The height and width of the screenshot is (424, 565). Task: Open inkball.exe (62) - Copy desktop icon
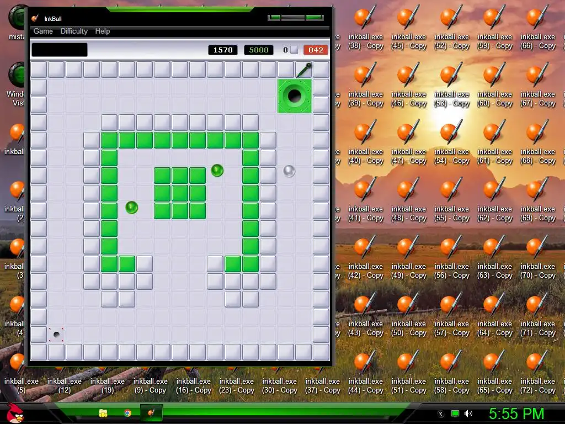click(495, 200)
